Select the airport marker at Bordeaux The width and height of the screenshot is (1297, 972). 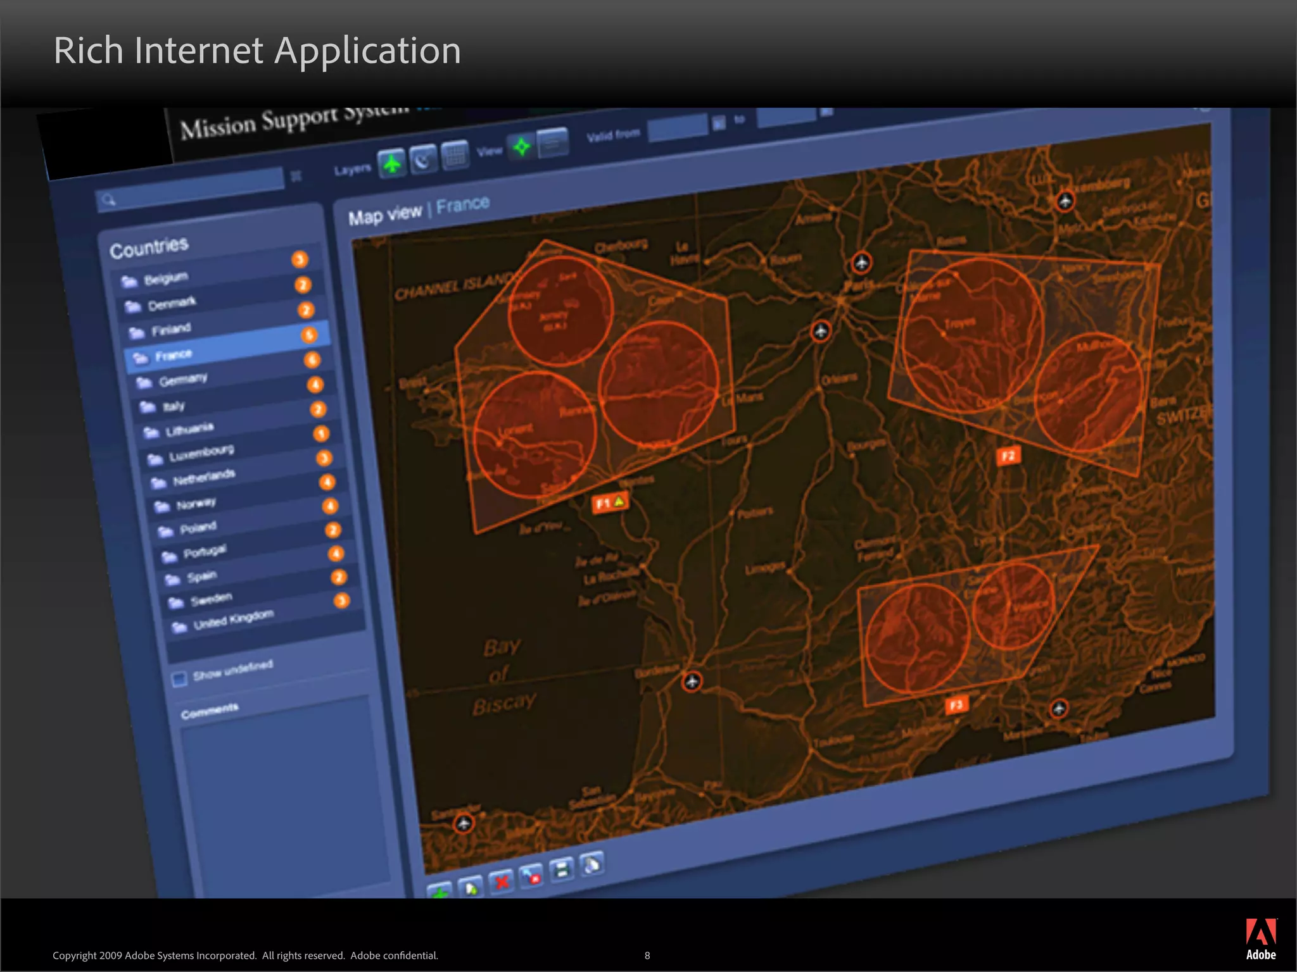pos(692,682)
